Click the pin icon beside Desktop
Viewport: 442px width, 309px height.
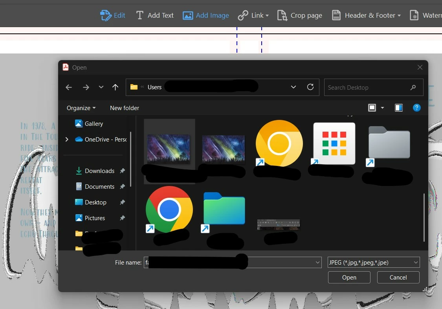(122, 202)
